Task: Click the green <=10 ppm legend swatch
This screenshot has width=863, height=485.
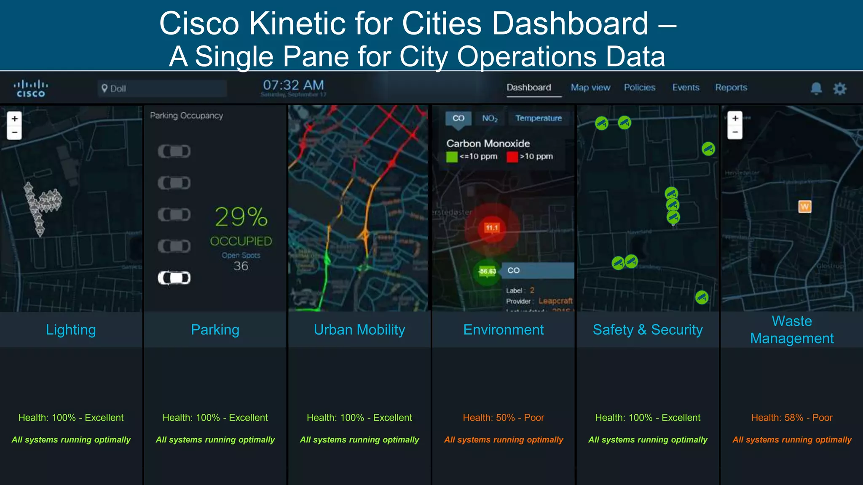Action: 452,157
